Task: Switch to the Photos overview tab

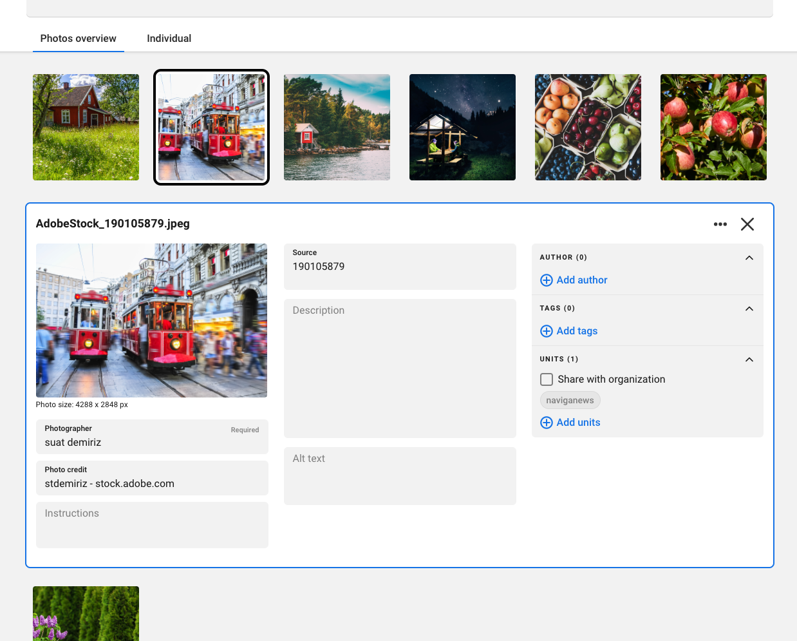Action: coord(79,39)
